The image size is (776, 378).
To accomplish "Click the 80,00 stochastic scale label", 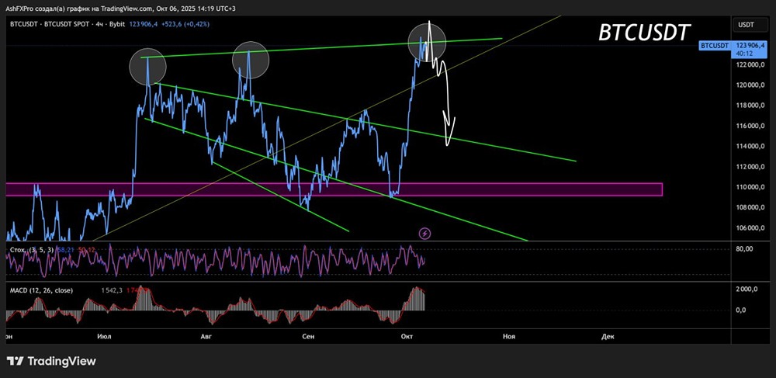I will tap(744, 249).
